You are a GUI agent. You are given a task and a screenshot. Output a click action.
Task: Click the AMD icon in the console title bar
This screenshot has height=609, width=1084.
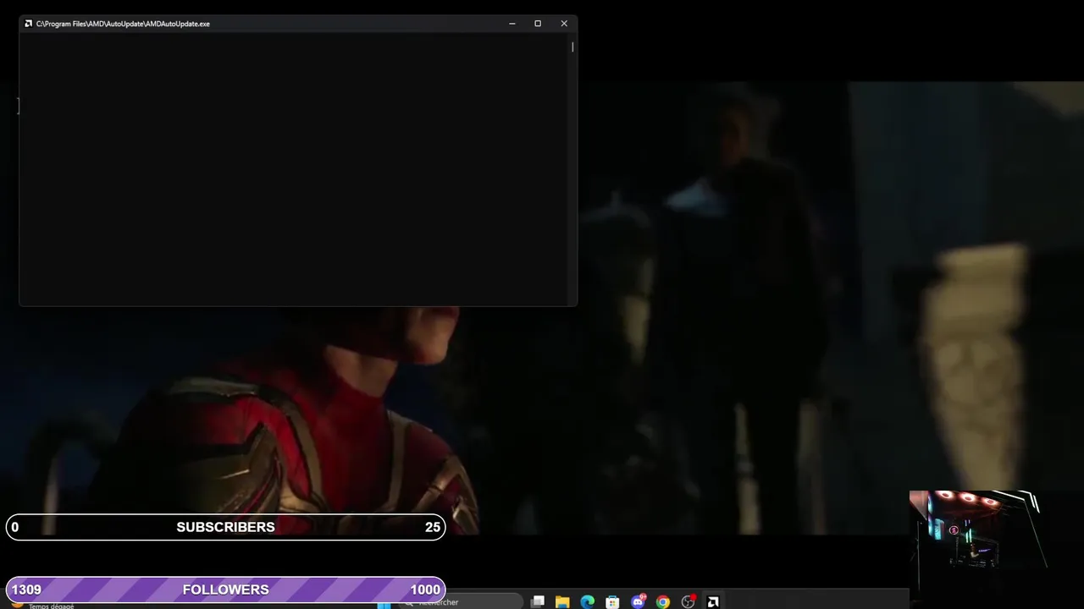pos(29,24)
